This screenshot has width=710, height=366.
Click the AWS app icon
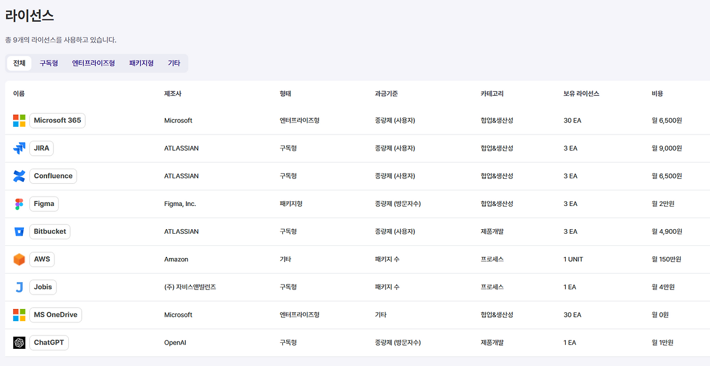(x=19, y=259)
